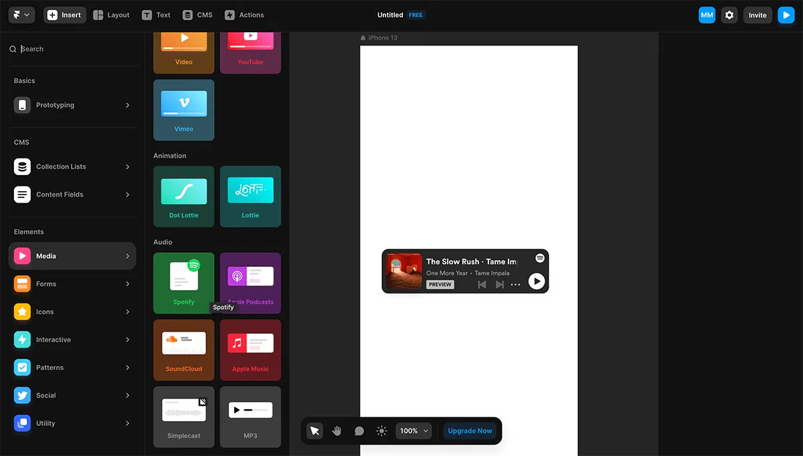Click the comment tool icon
The image size is (803, 456).
(359, 431)
